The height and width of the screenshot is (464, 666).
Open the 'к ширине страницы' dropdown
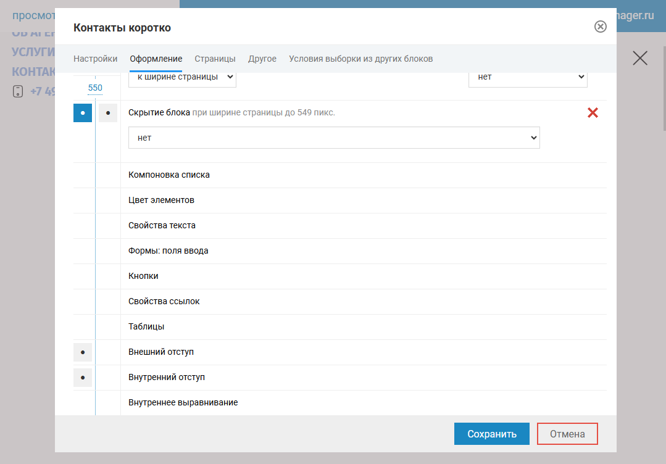coord(182,77)
